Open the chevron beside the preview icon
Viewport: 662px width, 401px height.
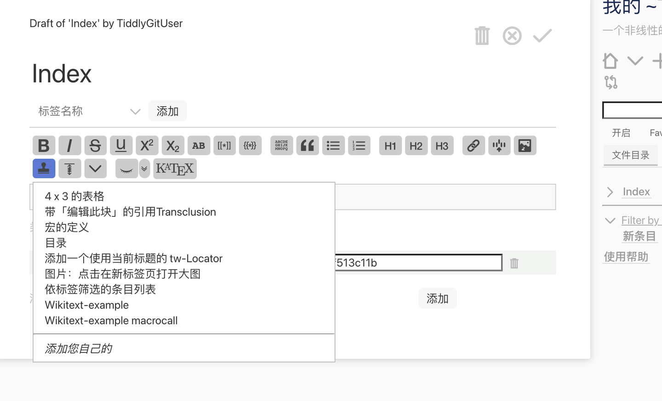point(144,169)
